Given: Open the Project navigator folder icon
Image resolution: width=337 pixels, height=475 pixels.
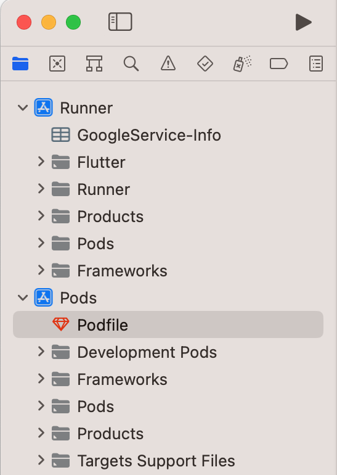Looking at the screenshot, I should coord(20,64).
